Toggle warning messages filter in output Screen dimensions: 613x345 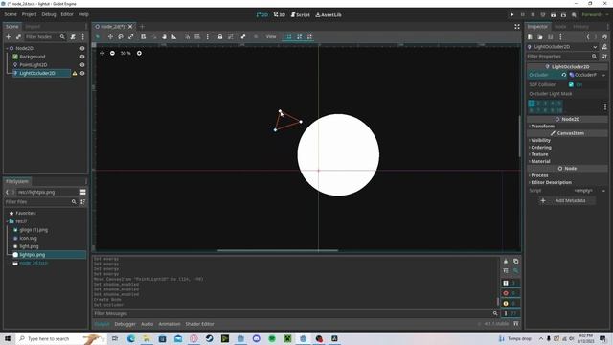(511, 303)
